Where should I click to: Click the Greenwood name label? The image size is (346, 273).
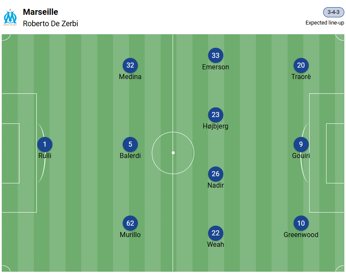tap(301, 235)
